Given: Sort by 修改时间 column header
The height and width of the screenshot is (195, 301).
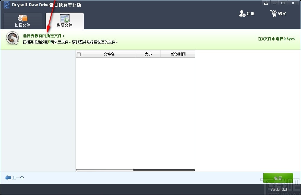Looking at the screenshot, I should pyautogui.click(x=178, y=54).
